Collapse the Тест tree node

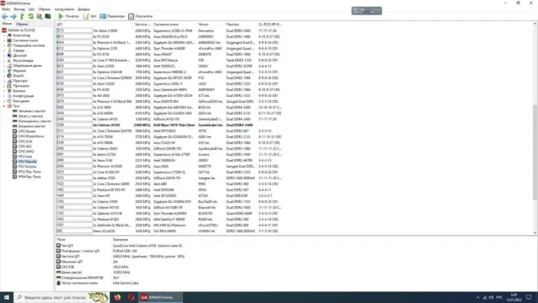4,106
